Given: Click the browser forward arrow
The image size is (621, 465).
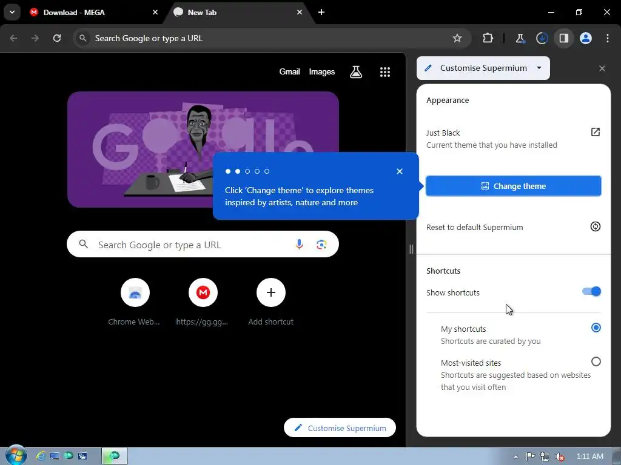Looking at the screenshot, I should pyautogui.click(x=35, y=38).
